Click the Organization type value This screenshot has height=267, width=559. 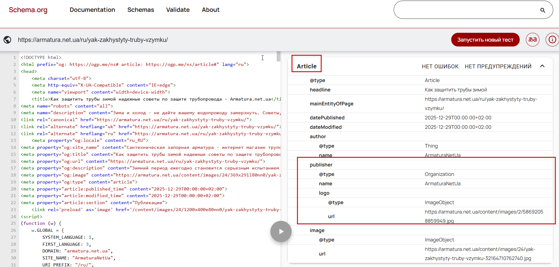(439, 174)
